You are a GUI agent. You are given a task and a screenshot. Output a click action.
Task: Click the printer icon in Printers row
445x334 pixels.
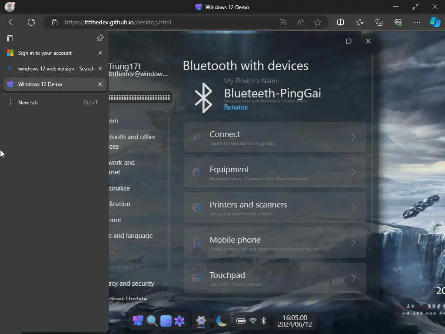click(196, 207)
